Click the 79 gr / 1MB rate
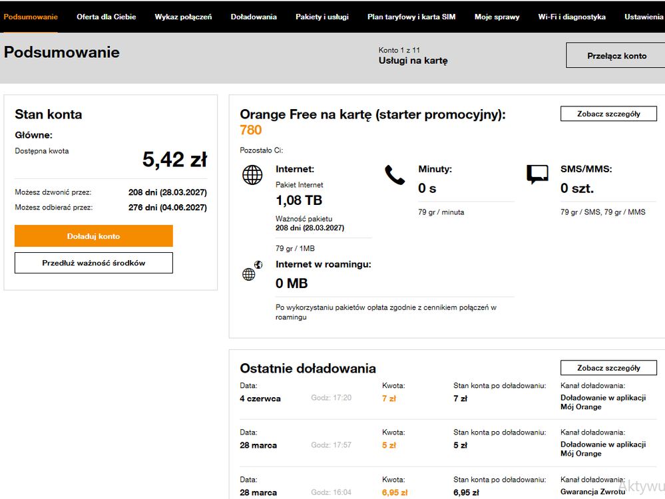Viewport: 665px width, 499px height. [295, 248]
